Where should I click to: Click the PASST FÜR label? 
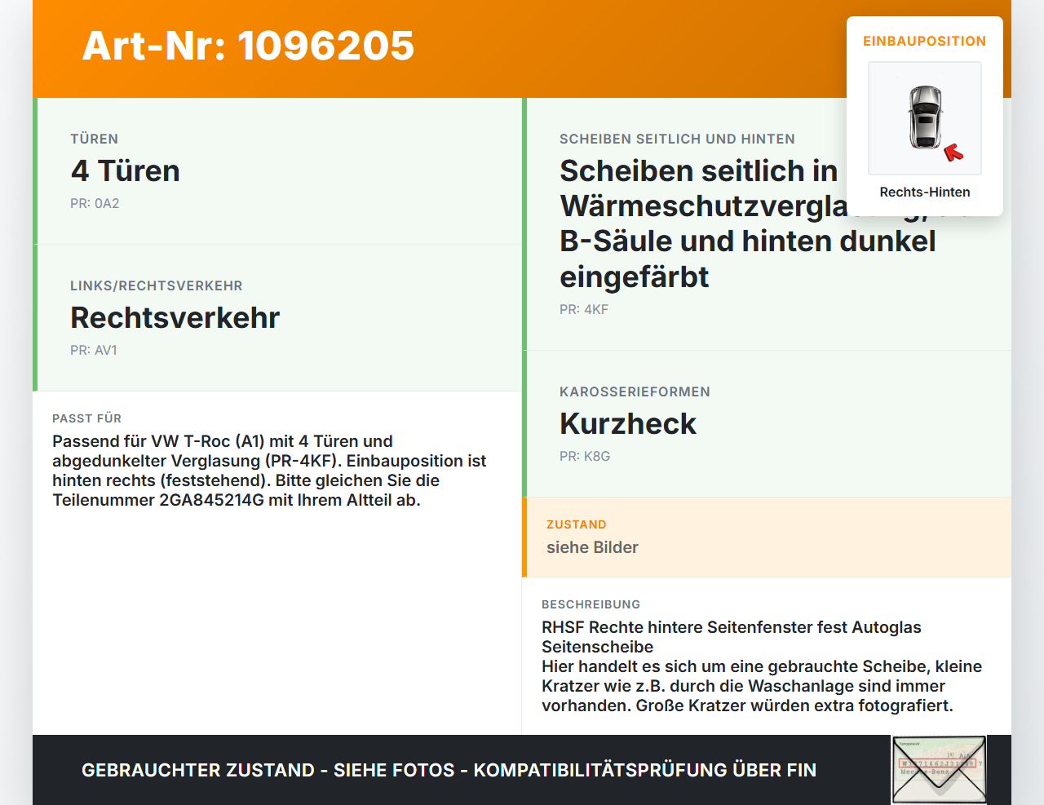click(86, 418)
